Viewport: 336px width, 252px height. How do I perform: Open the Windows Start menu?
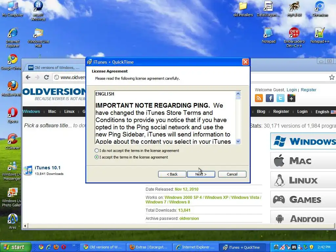tap(15, 247)
